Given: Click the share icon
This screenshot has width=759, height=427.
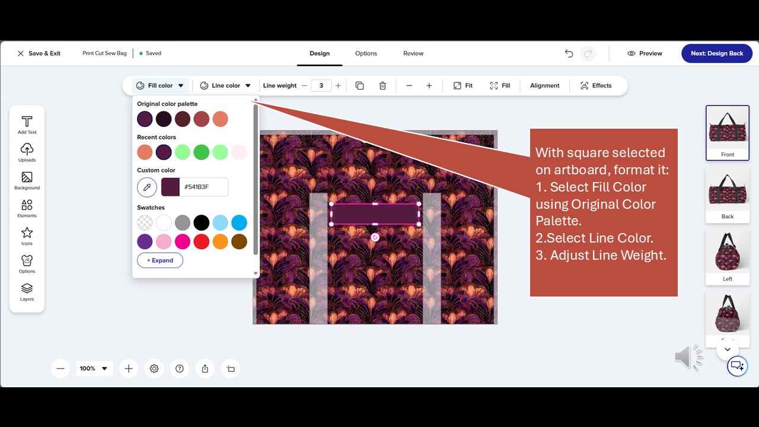Looking at the screenshot, I should click(205, 368).
